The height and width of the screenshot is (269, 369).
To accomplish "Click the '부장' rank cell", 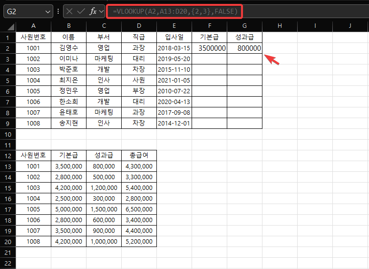I will 139,91.
